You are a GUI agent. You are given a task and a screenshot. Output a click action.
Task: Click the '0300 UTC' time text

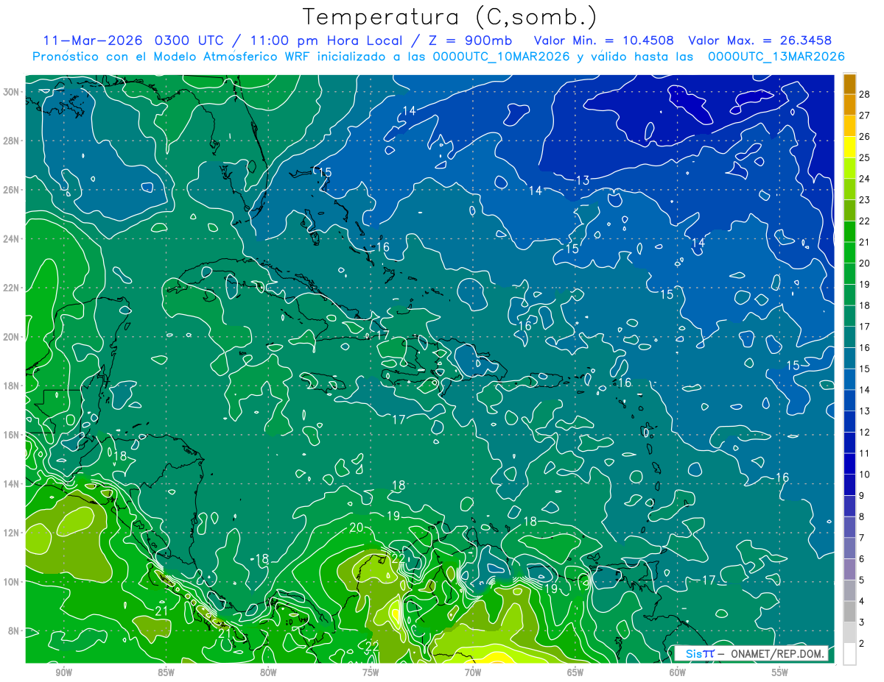click(189, 40)
